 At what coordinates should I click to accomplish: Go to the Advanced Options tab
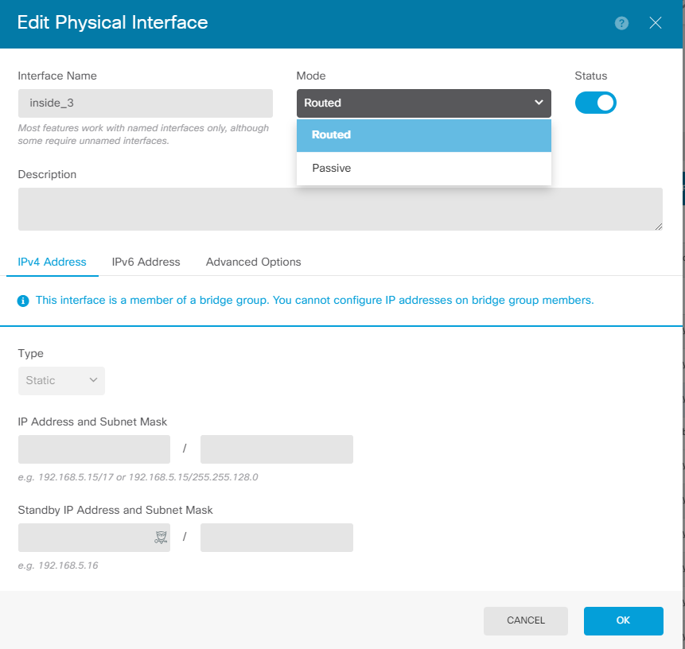point(253,262)
